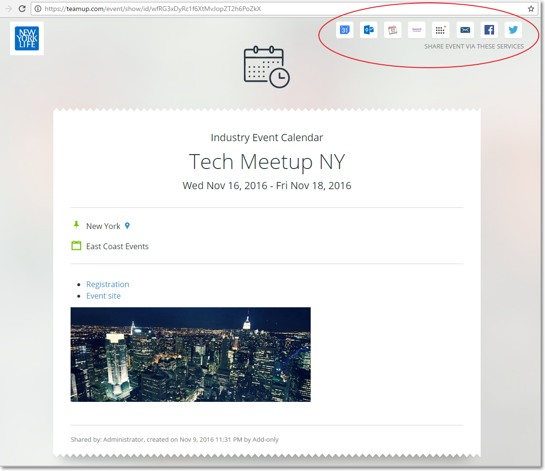Add event to Apple Calendar icon

point(393,30)
